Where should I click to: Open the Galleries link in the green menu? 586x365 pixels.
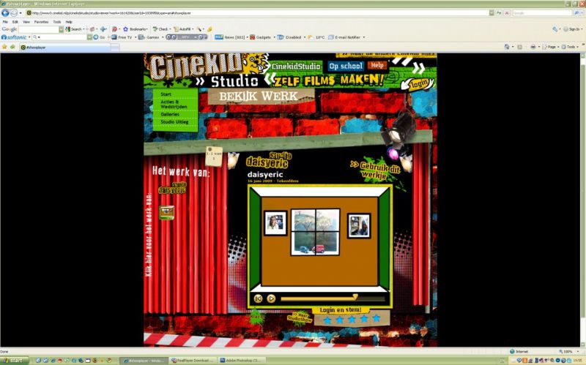pos(170,114)
